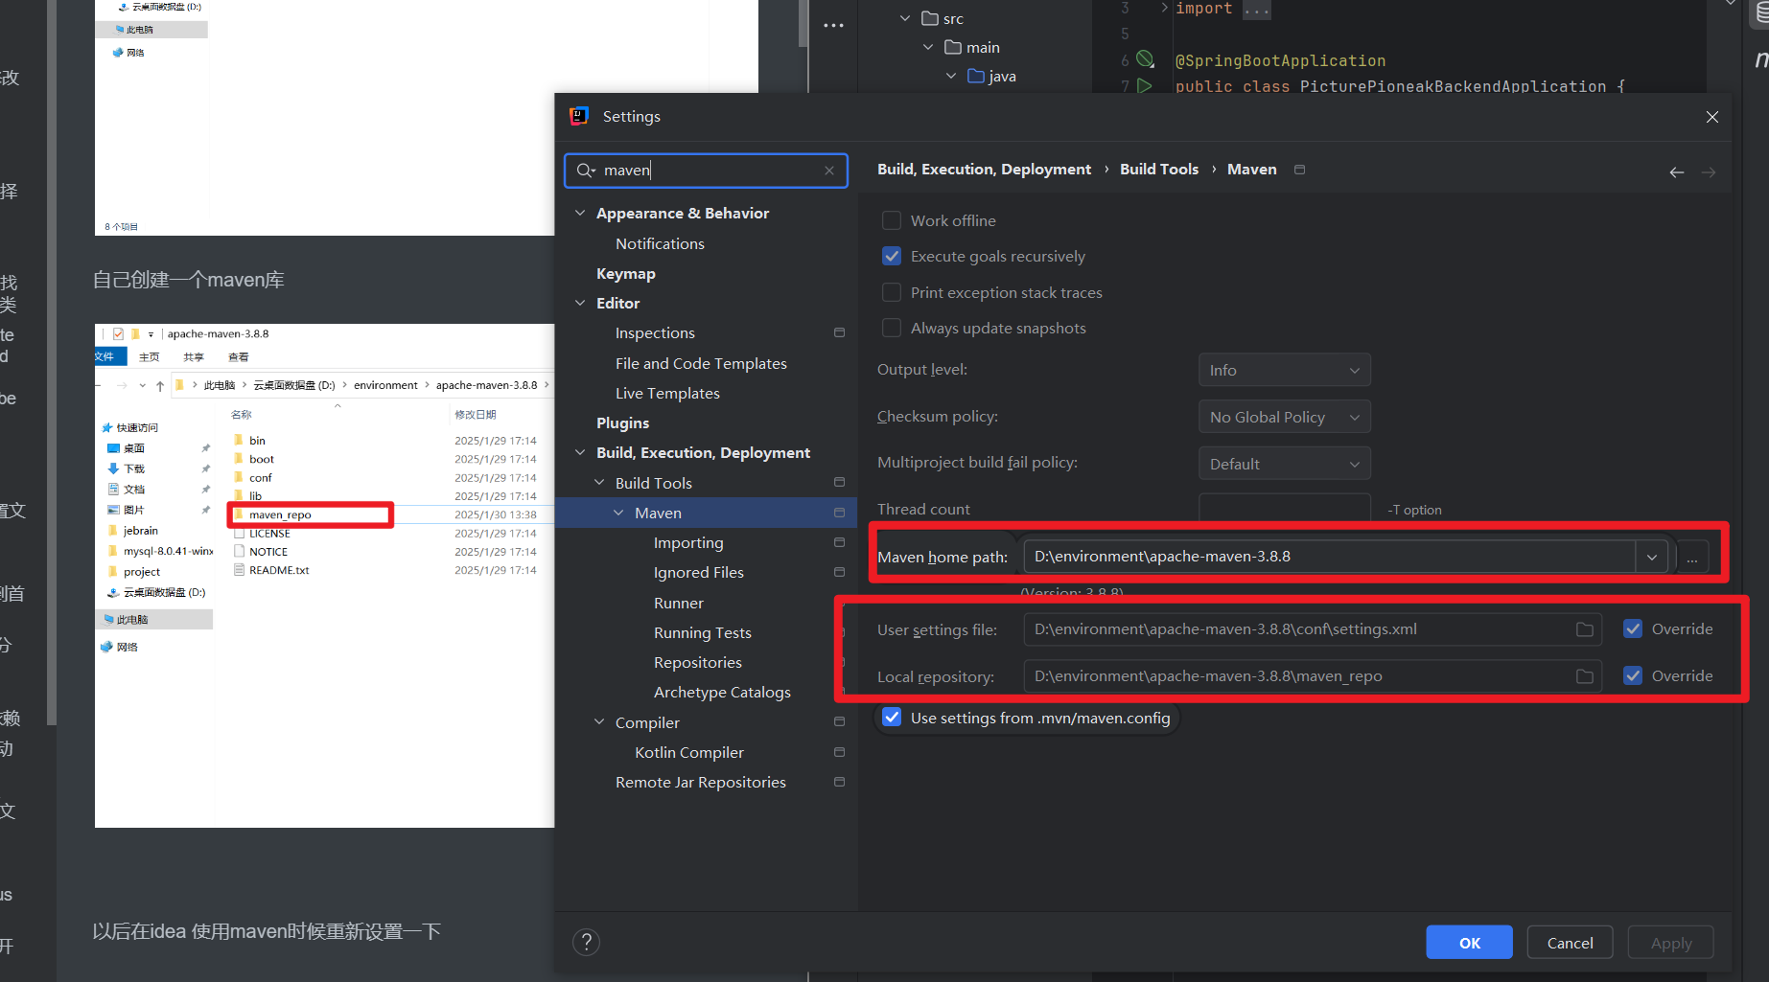
Task: Navigate back in Settings history
Action: (1676, 172)
